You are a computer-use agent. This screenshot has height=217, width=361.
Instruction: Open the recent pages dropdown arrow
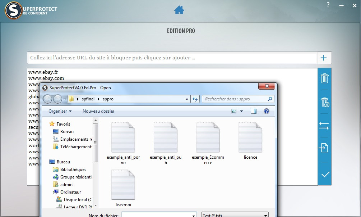(x=65, y=99)
